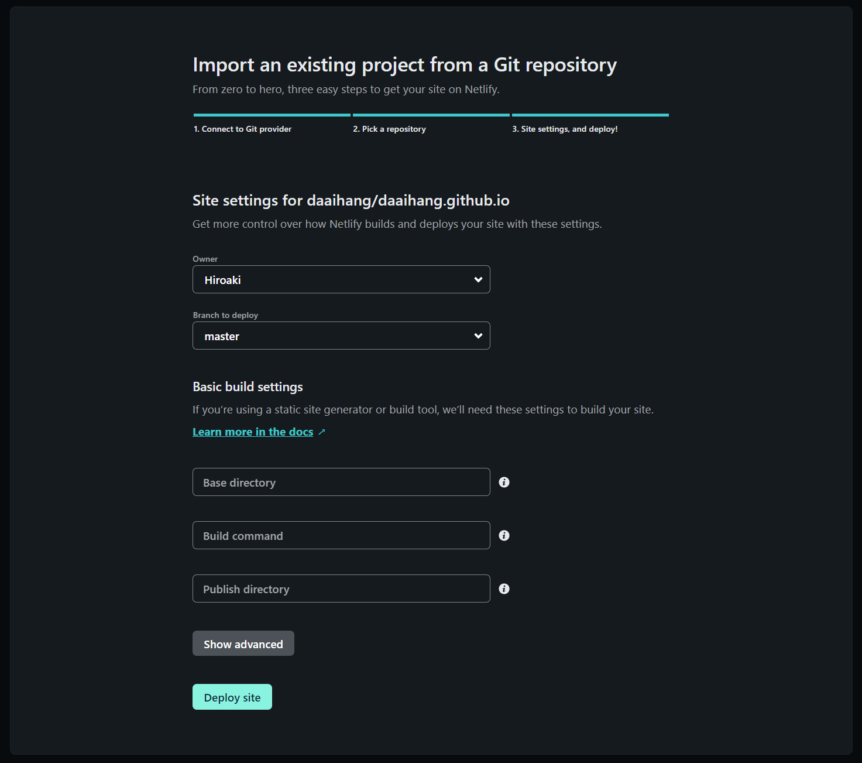Click the Deploy site button
862x763 pixels.
pos(232,697)
